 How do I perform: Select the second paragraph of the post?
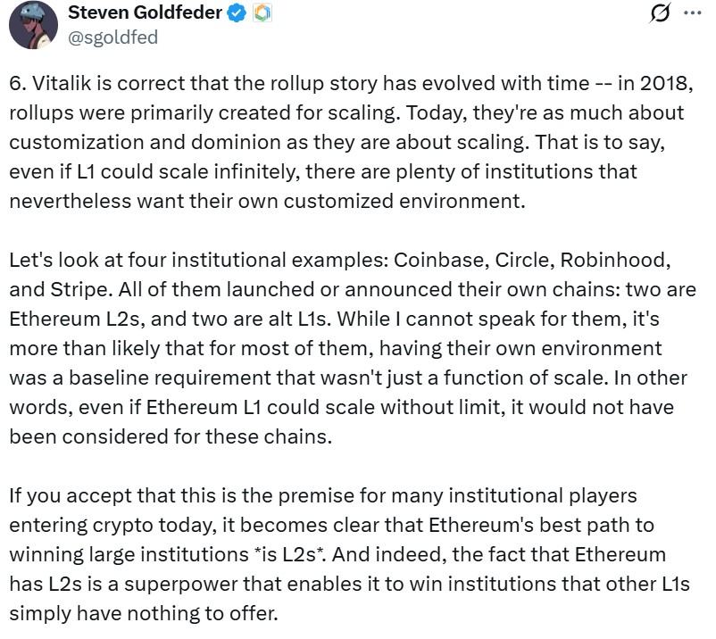click(x=357, y=348)
